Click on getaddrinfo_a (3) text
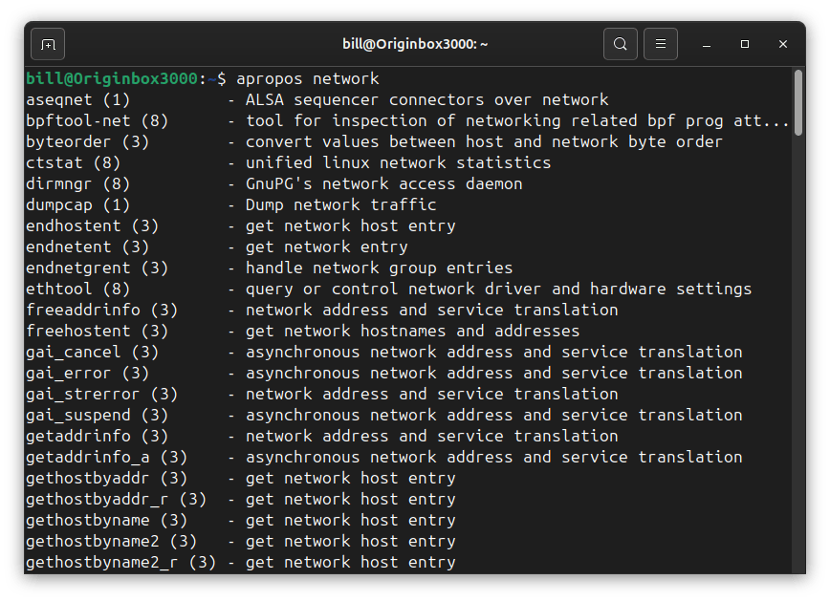 click(107, 457)
